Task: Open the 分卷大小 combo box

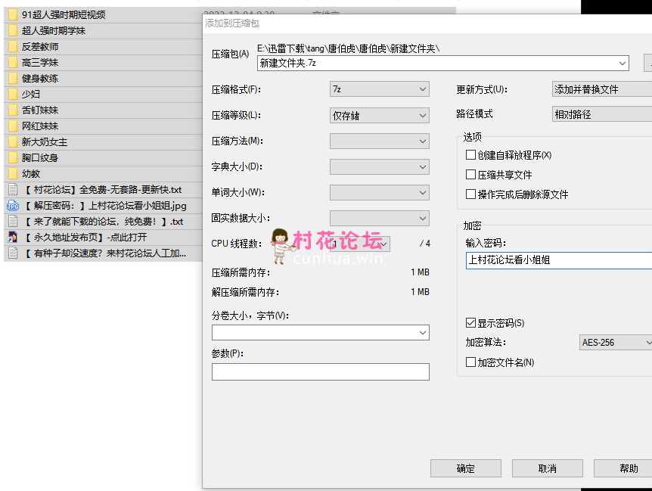Action: [x=320, y=333]
